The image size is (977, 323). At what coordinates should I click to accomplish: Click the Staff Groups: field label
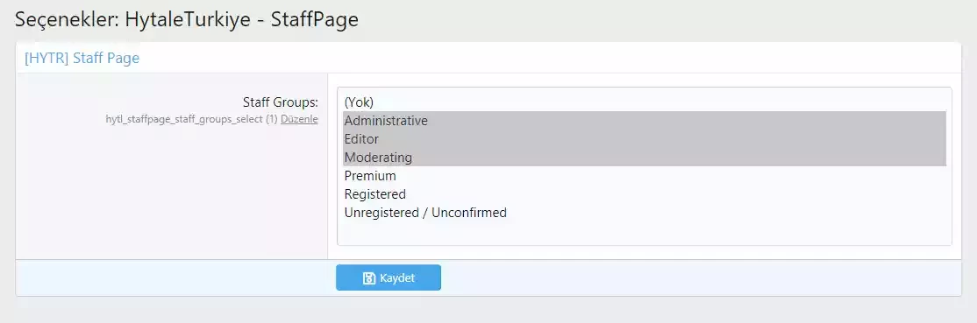click(x=281, y=102)
